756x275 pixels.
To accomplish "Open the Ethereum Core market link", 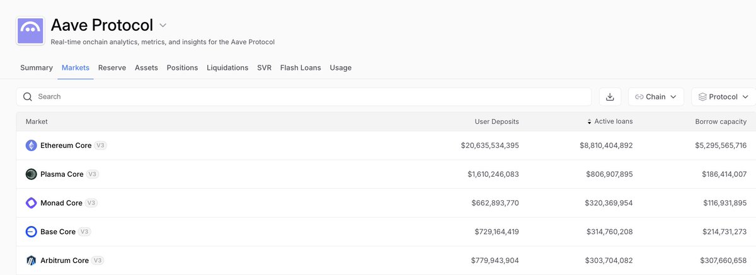I will point(66,145).
